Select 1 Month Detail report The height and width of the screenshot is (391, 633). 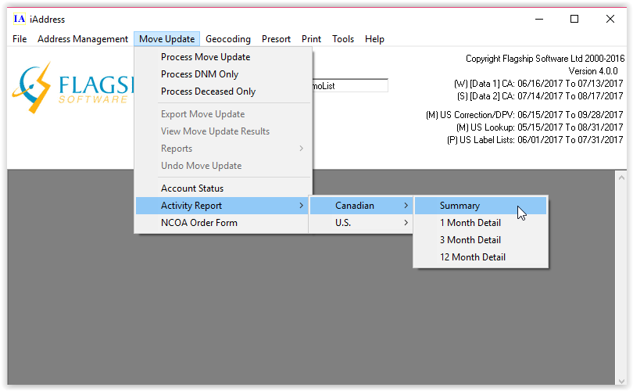tap(470, 223)
